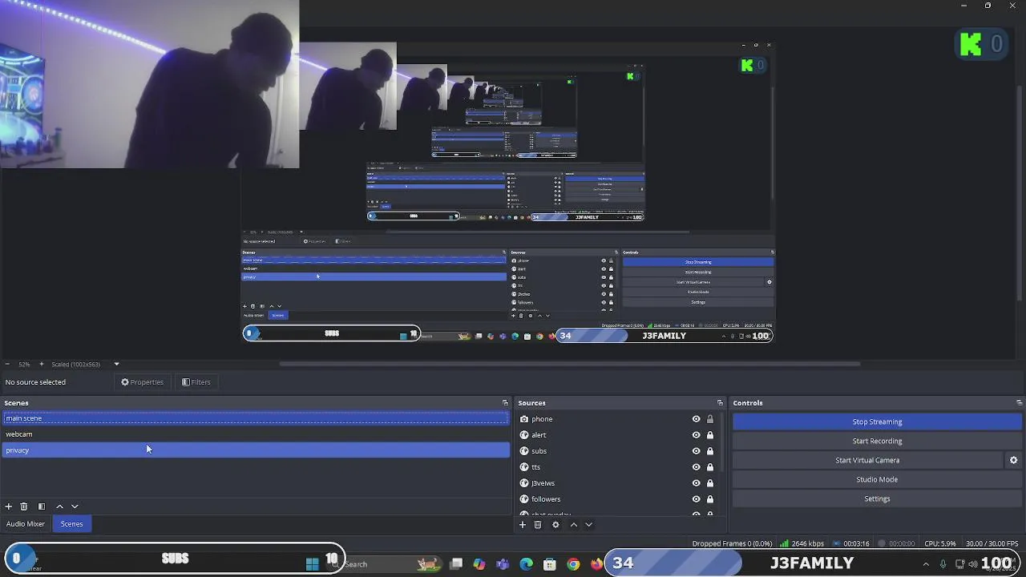The width and height of the screenshot is (1026, 577).
Task: Delete selected source with trash icon
Action: point(538,525)
